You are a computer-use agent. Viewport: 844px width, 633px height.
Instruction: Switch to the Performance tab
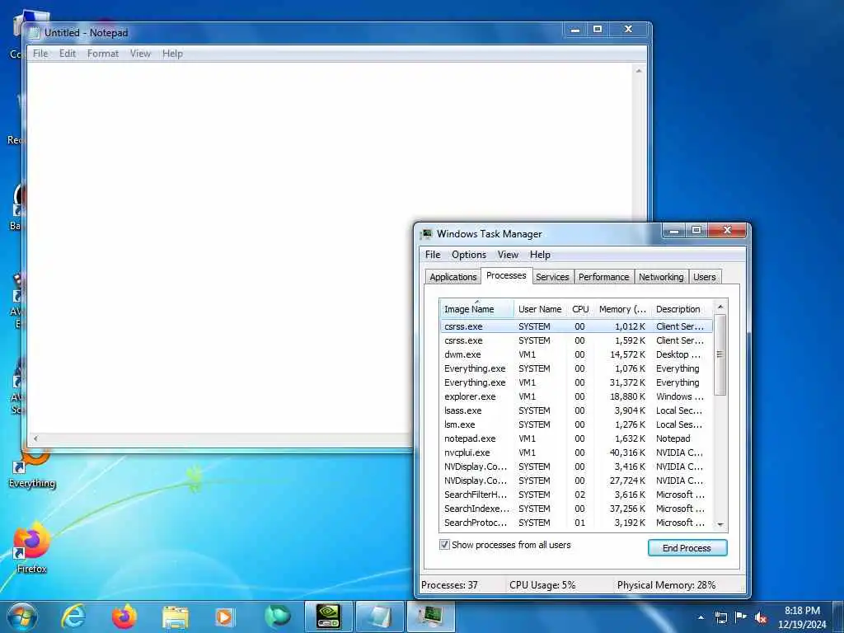(603, 277)
